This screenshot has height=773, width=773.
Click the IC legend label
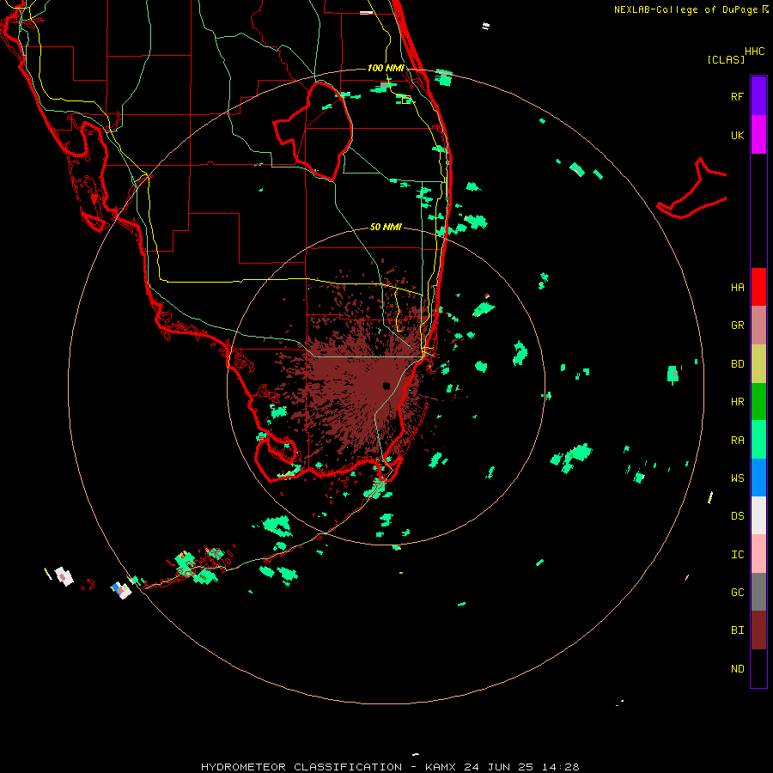pos(737,554)
